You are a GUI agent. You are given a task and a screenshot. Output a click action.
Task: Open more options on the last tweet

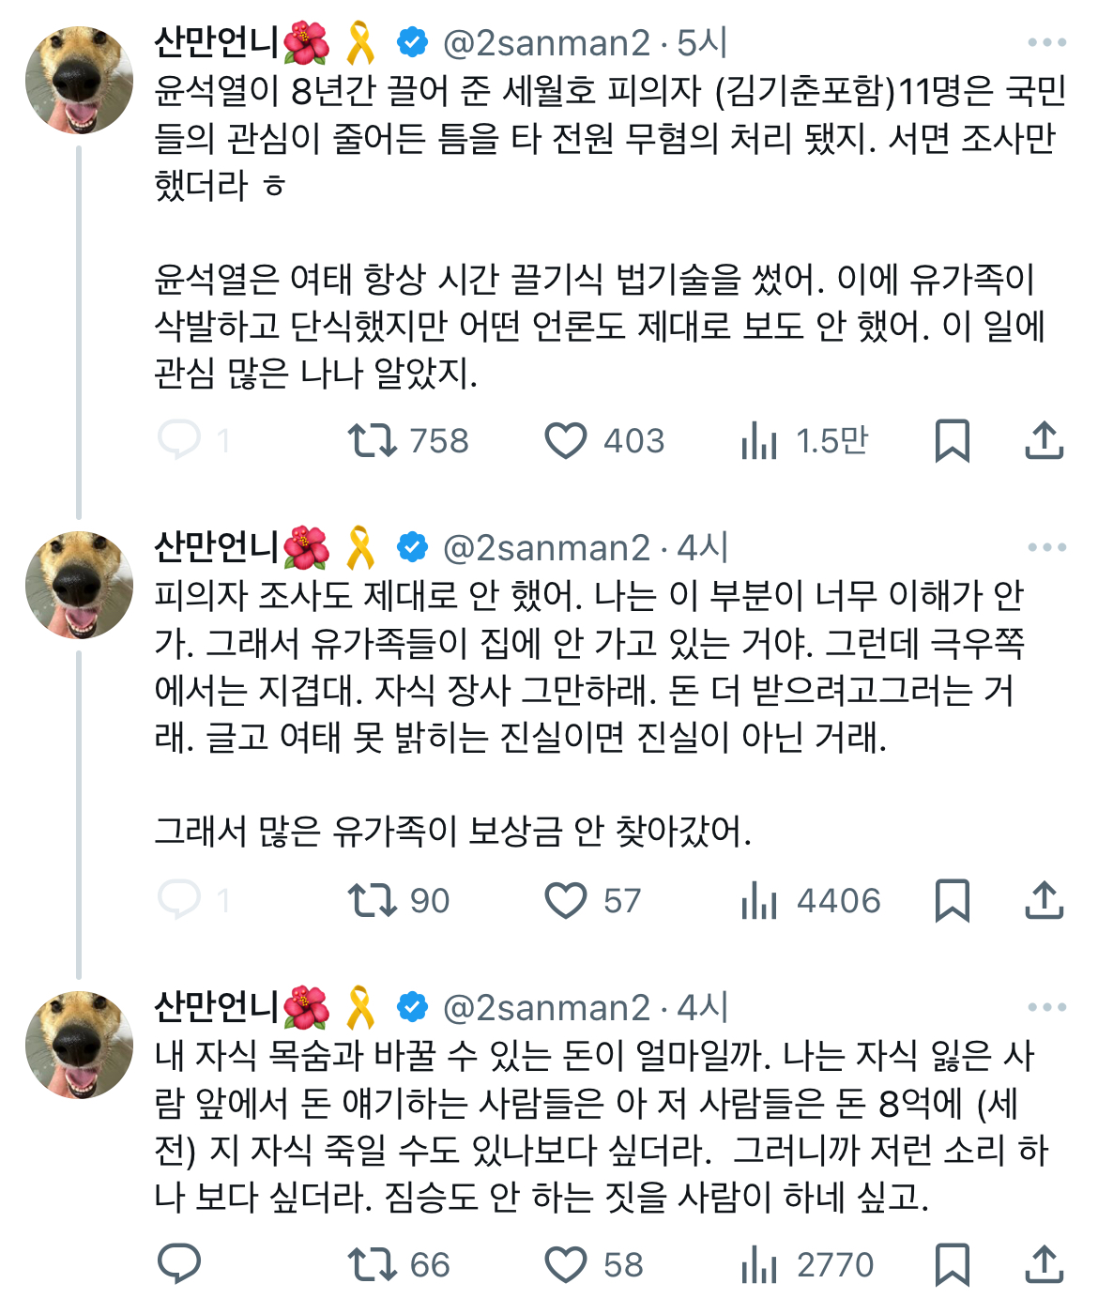[1046, 1008]
